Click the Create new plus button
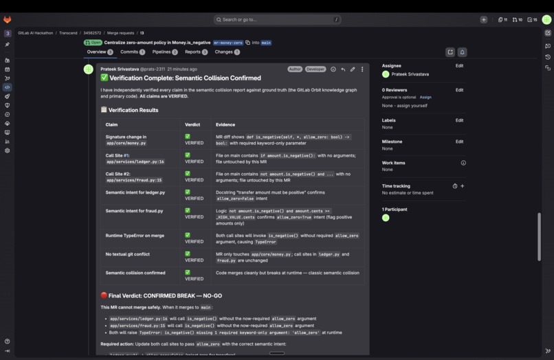Viewport: 554px width, 360px height. point(484,20)
